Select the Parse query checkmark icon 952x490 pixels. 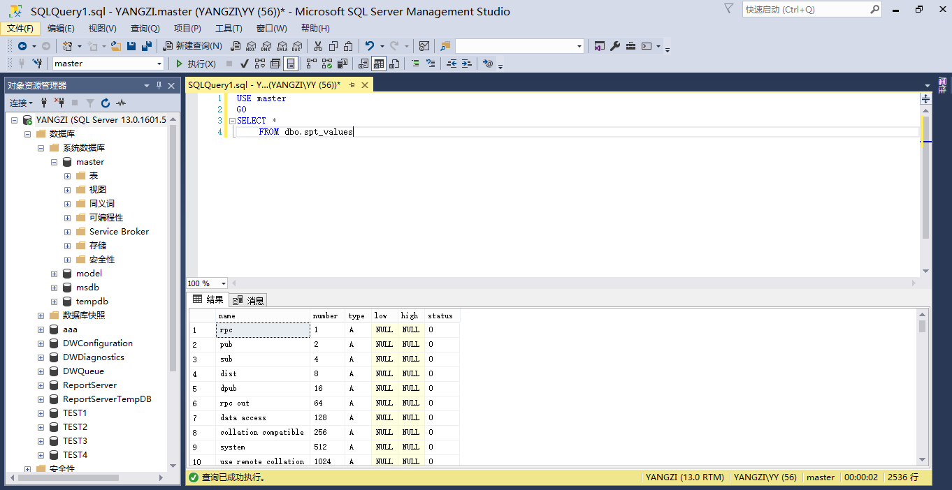[244, 64]
